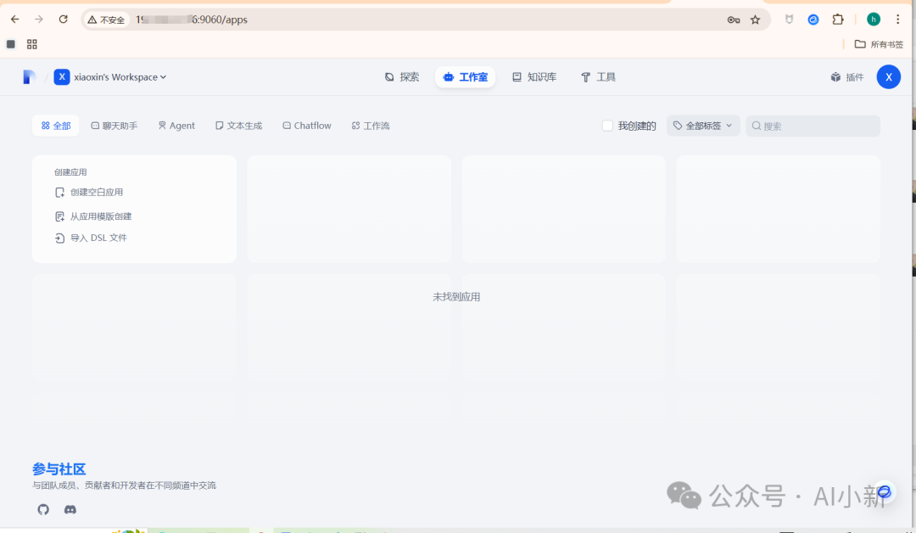
Task: Click the 导入 DSL 文件 option
Action: [98, 238]
